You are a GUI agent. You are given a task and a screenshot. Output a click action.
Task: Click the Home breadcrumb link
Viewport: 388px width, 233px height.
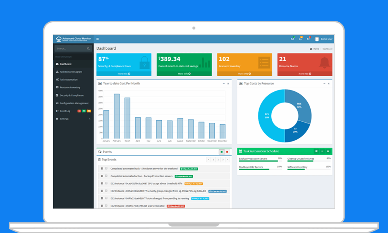pyautogui.click(x=316, y=49)
